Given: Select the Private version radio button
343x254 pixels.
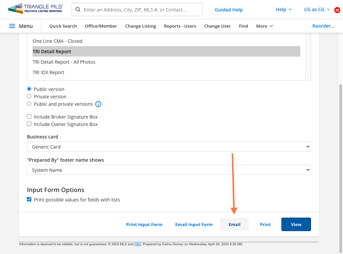Looking at the screenshot, I should pyautogui.click(x=29, y=96).
